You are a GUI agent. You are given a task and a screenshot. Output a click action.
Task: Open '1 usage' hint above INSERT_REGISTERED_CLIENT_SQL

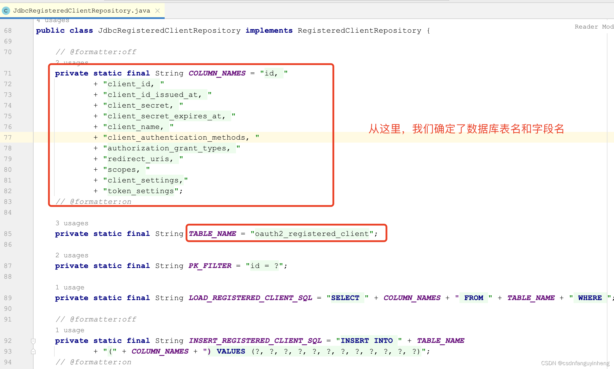coord(70,330)
